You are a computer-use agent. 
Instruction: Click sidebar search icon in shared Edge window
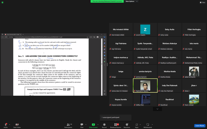pyautogui.click(x=104, y=40)
